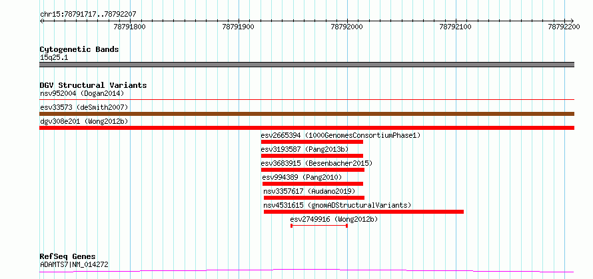Click the RefSeq Genes track heading
593x279 pixels.
[x=68, y=257]
